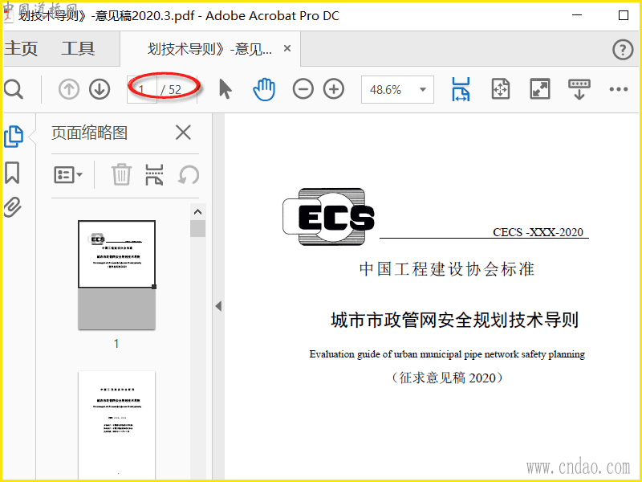This screenshot has height=482, width=642.
Task: Zoom in with the plus button
Action: point(334,89)
